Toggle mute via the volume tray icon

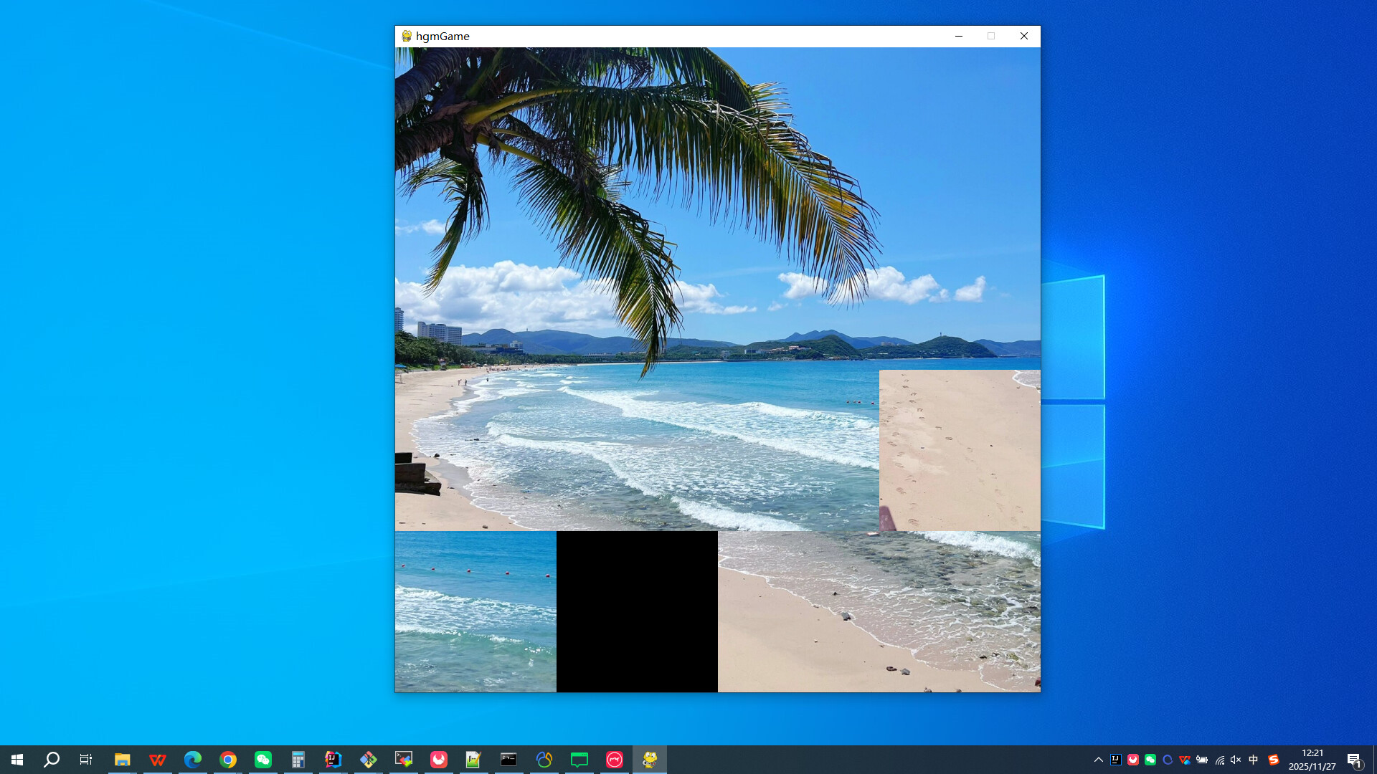pos(1235,760)
